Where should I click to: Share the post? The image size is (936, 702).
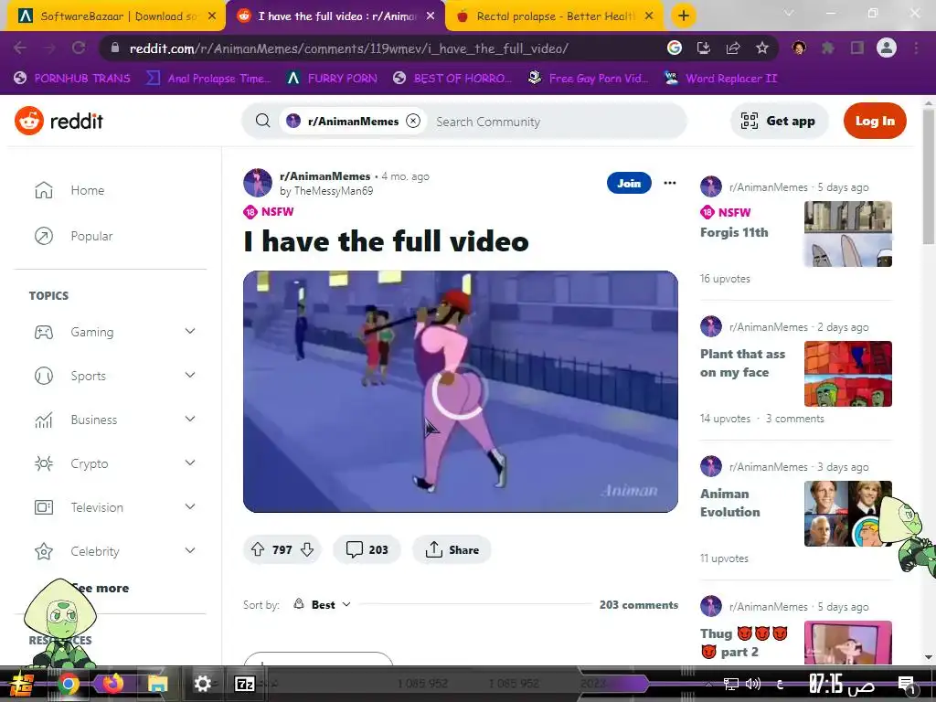452,549
